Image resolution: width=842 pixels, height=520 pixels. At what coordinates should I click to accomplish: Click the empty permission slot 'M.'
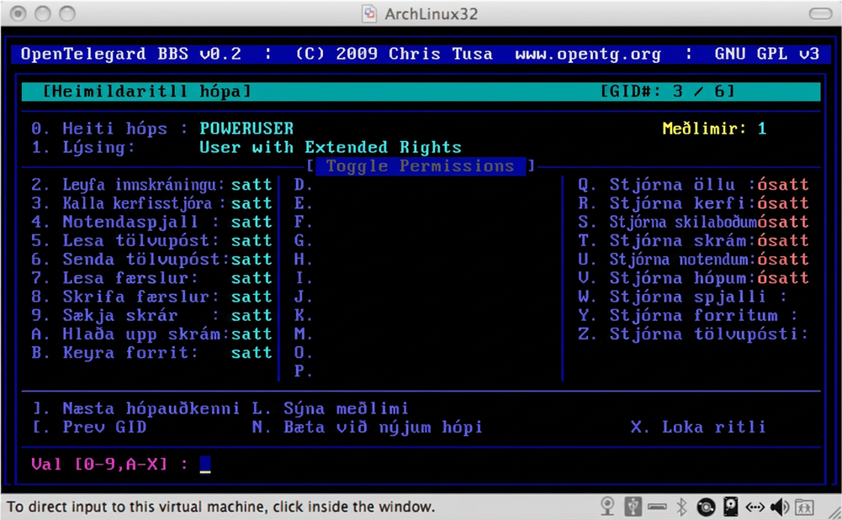pyautogui.click(x=304, y=334)
